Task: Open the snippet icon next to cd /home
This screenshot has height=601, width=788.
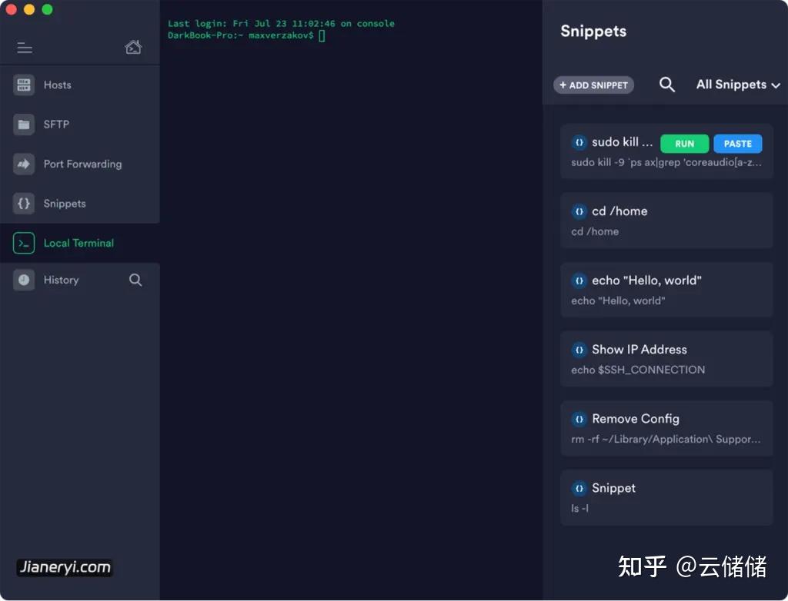Action: (x=579, y=211)
